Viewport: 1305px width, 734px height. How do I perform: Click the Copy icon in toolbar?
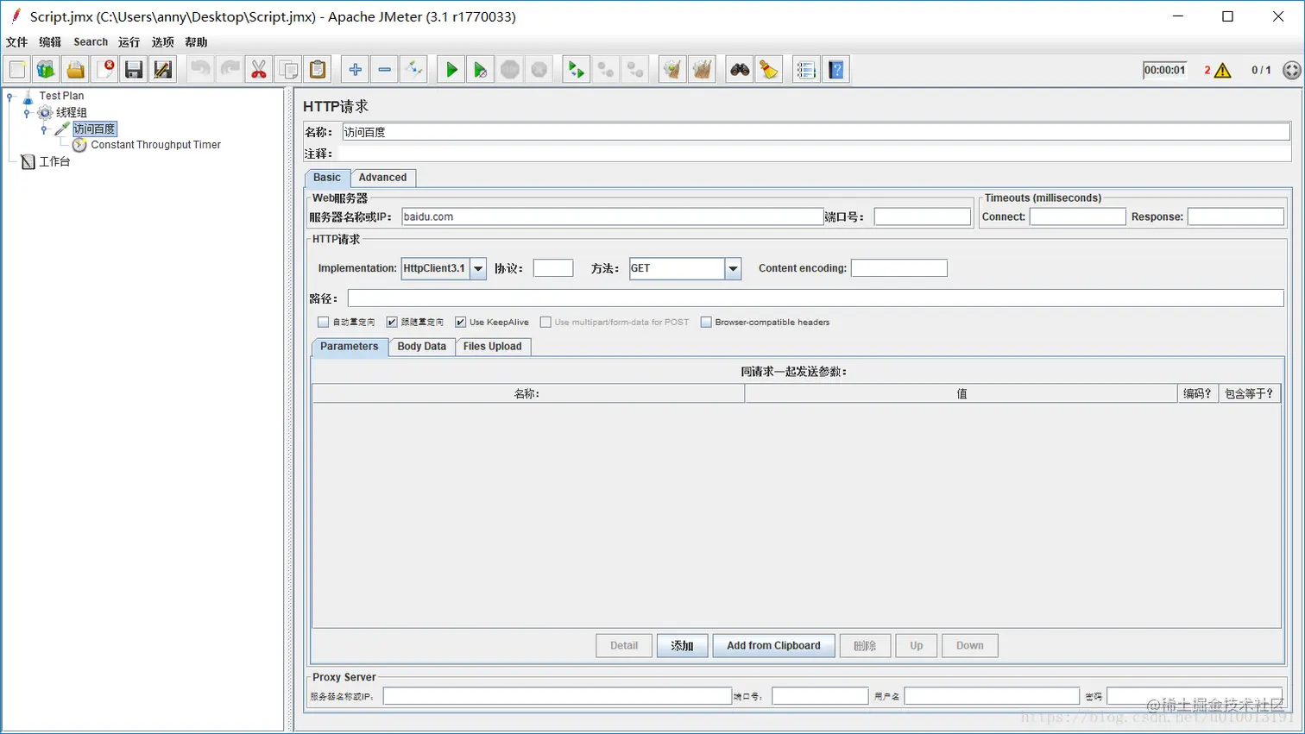click(288, 70)
